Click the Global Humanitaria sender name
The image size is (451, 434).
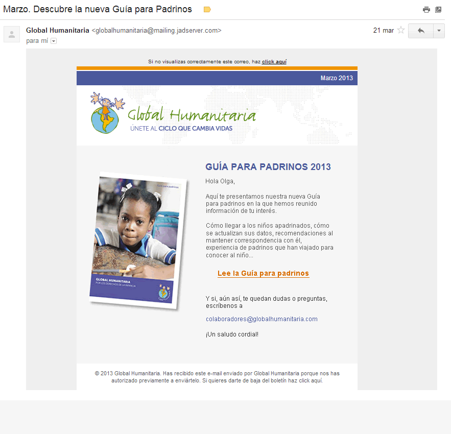(57, 30)
